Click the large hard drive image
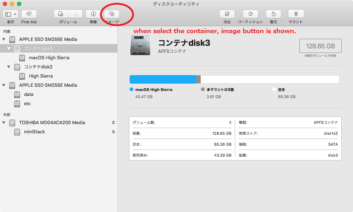The height and width of the screenshot is (212, 353). [x=140, y=45]
